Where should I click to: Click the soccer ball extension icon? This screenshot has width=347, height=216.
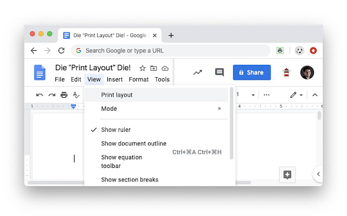(299, 51)
